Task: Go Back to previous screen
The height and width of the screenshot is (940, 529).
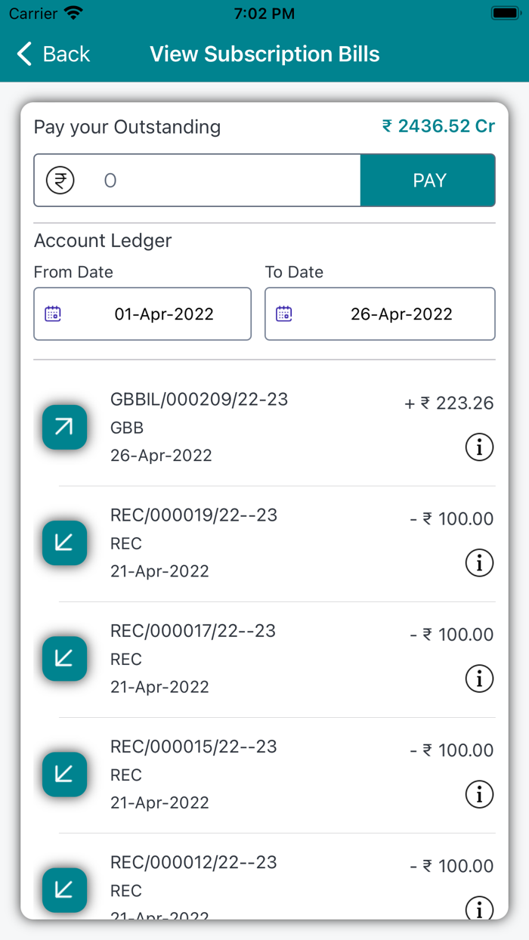Action: coord(67,54)
